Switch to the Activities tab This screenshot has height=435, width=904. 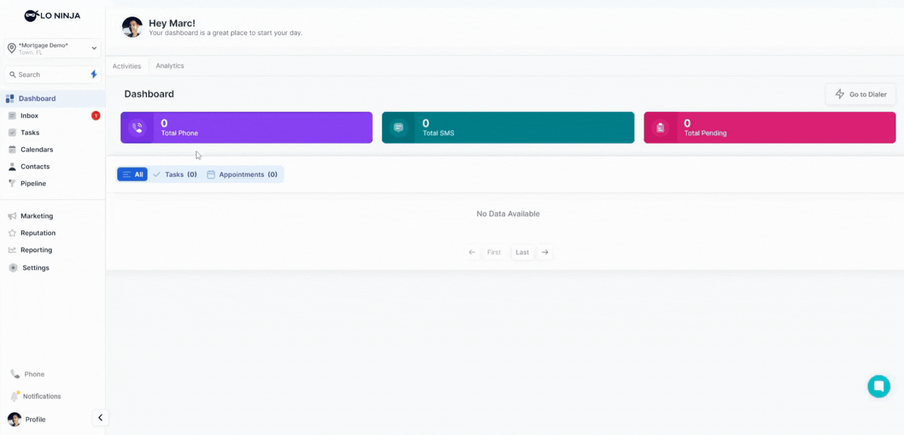click(127, 66)
